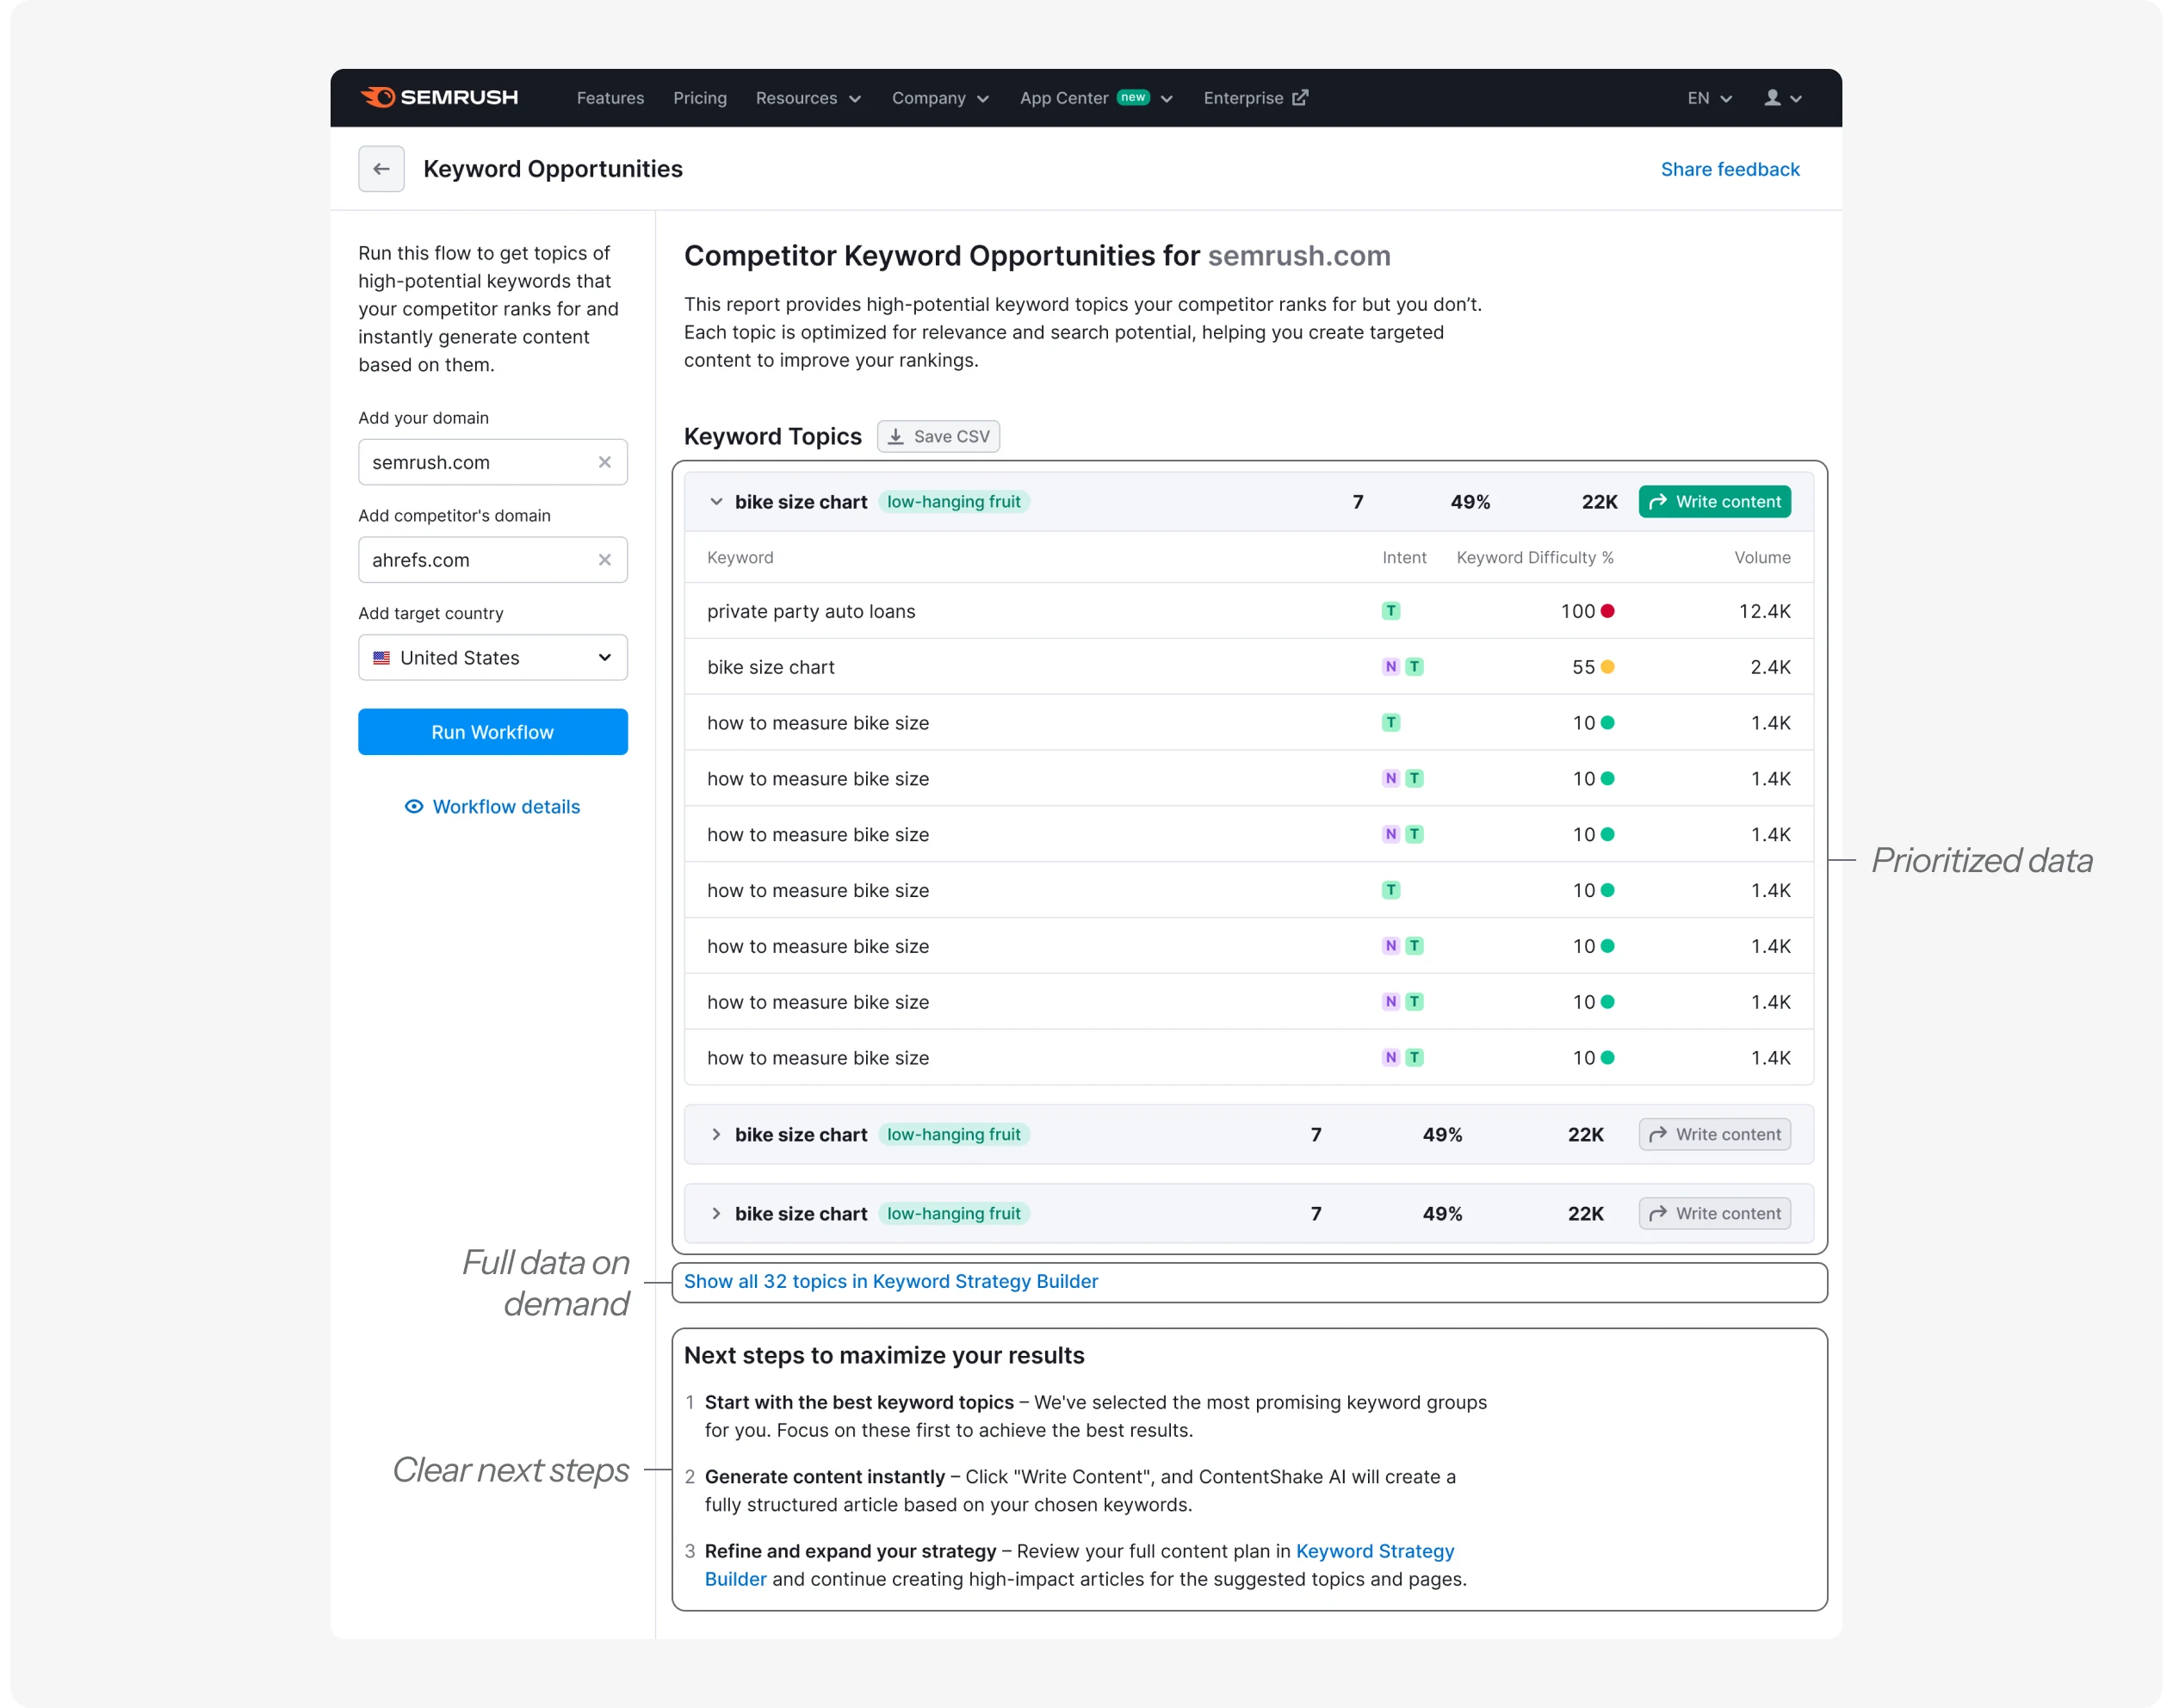Click Write content on the third topic
The image size is (2173, 1708).
click(1714, 1213)
